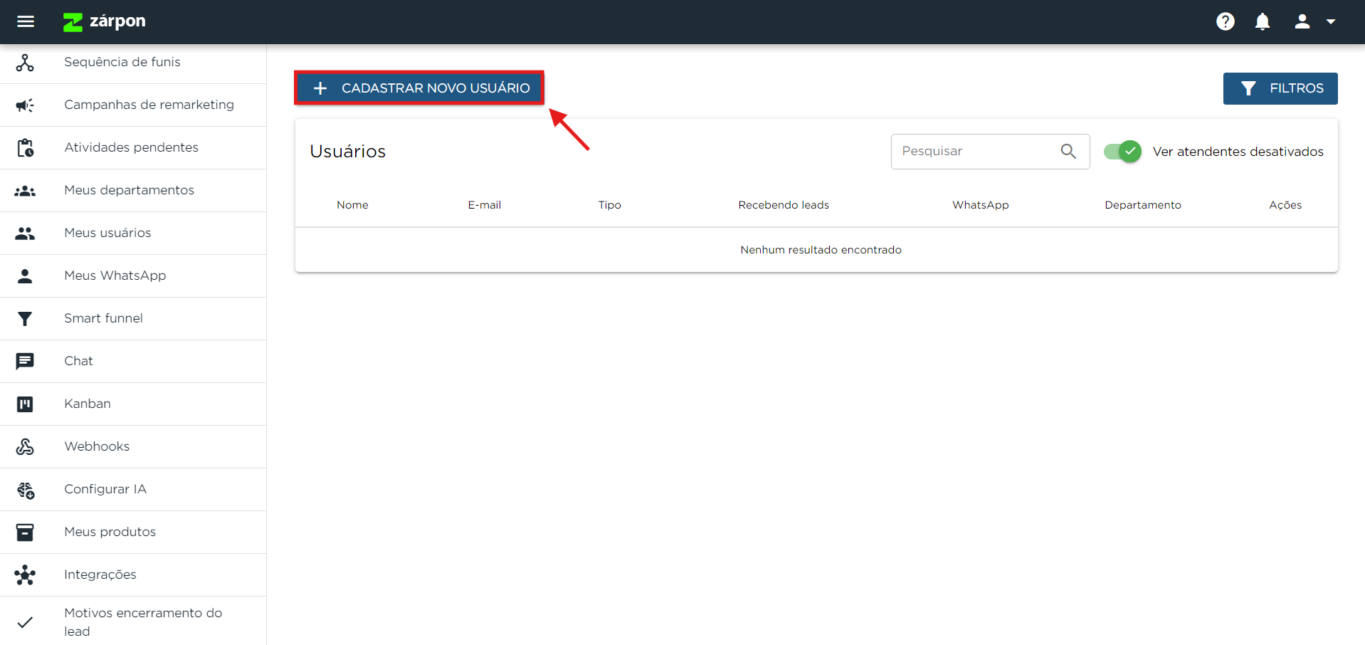Select Smart funnel menu item
This screenshot has height=645, width=1365.
click(x=103, y=318)
